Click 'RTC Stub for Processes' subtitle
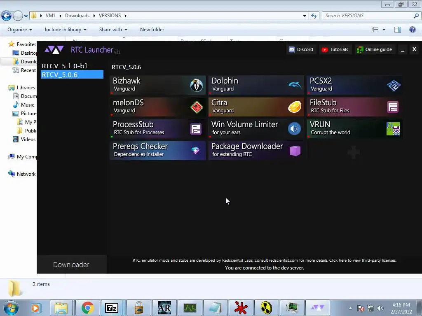Image resolution: width=422 pixels, height=316 pixels. click(139, 132)
